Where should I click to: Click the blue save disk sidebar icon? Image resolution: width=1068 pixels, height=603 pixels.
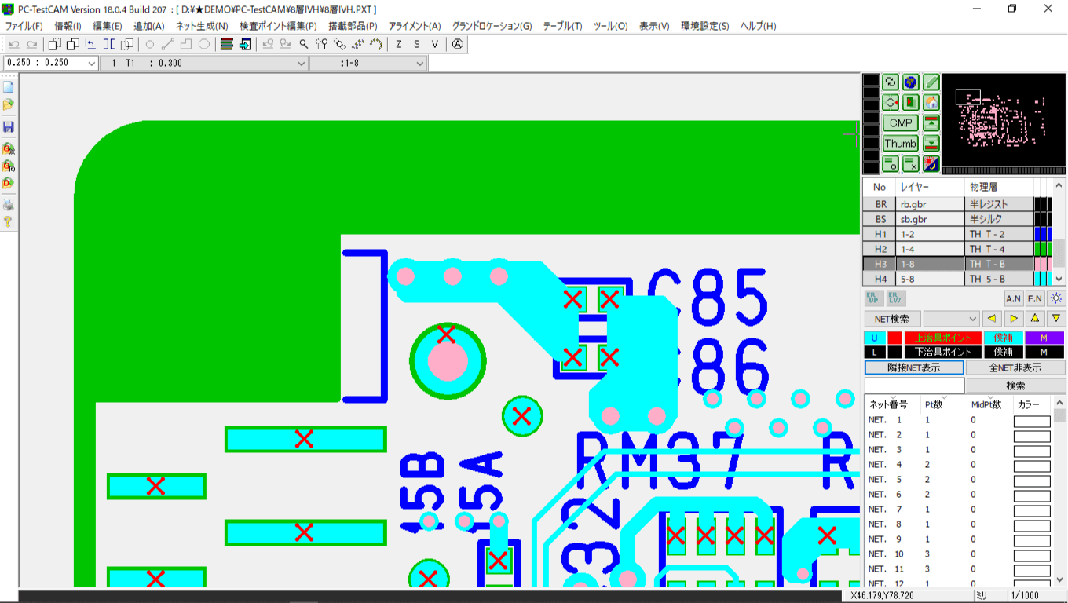point(9,127)
